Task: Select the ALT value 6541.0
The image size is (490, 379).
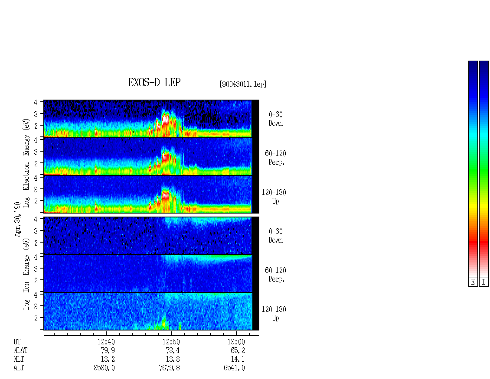Action: 234,368
